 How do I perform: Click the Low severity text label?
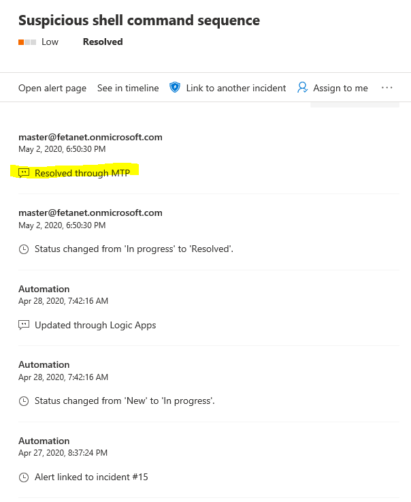(50, 42)
